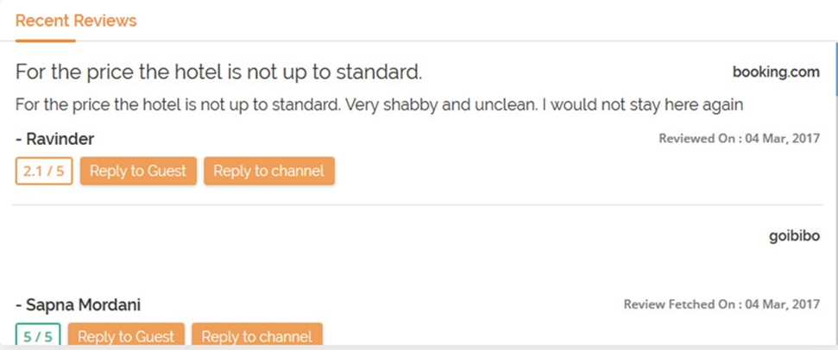This screenshot has height=350, width=838.
Task: Click the 2.1 / 5 rating badge
Action: coord(44,171)
